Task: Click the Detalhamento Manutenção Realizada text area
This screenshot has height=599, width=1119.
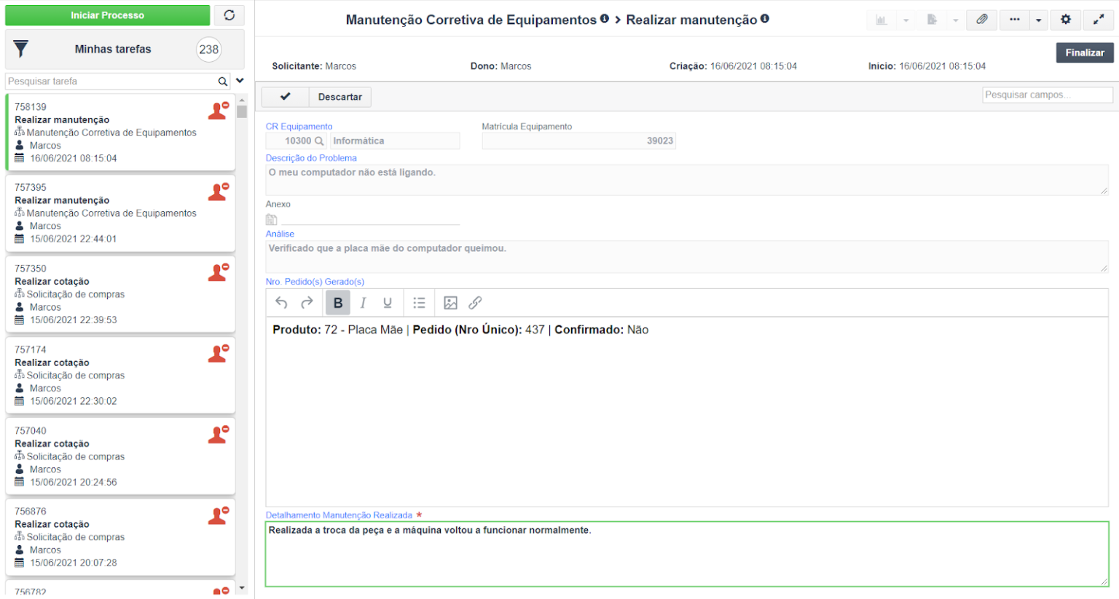Action: pyautogui.click(x=687, y=554)
